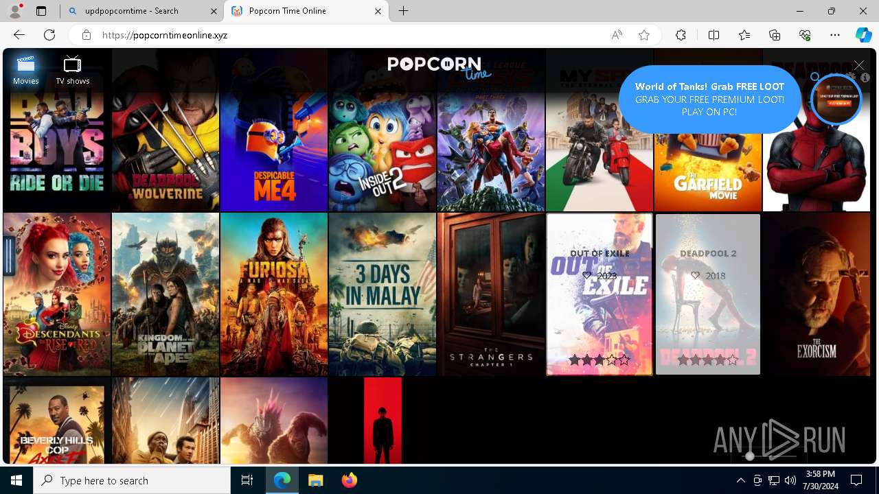The height and width of the screenshot is (494, 879).
Task: Click the Out of Exile star rating
Action: pos(599,360)
